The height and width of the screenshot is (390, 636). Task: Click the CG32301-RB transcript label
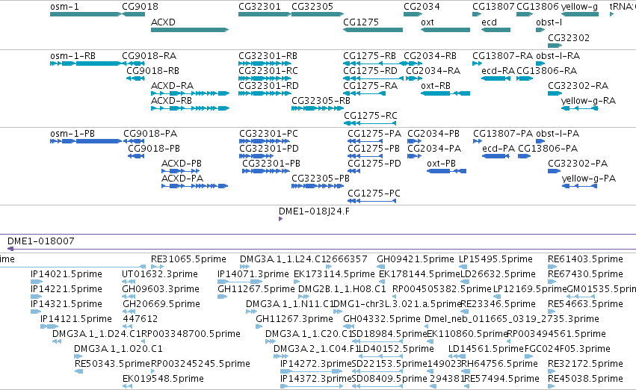point(268,56)
